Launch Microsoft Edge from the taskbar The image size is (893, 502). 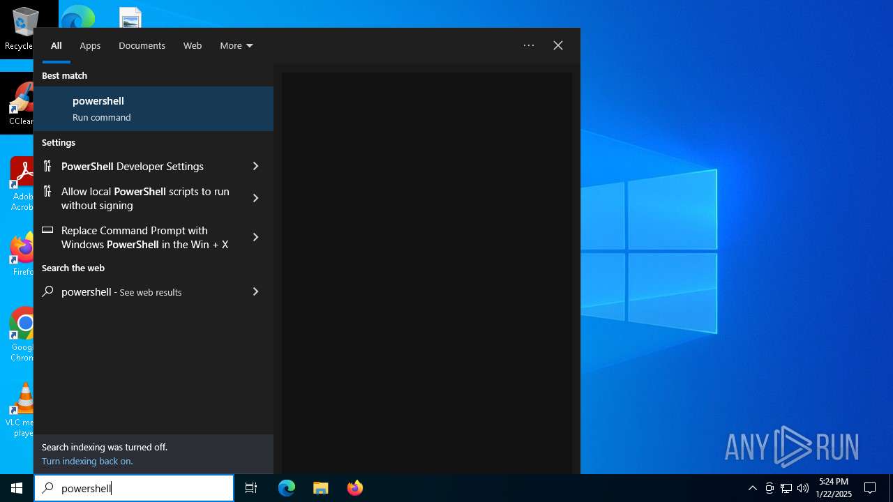pos(287,488)
